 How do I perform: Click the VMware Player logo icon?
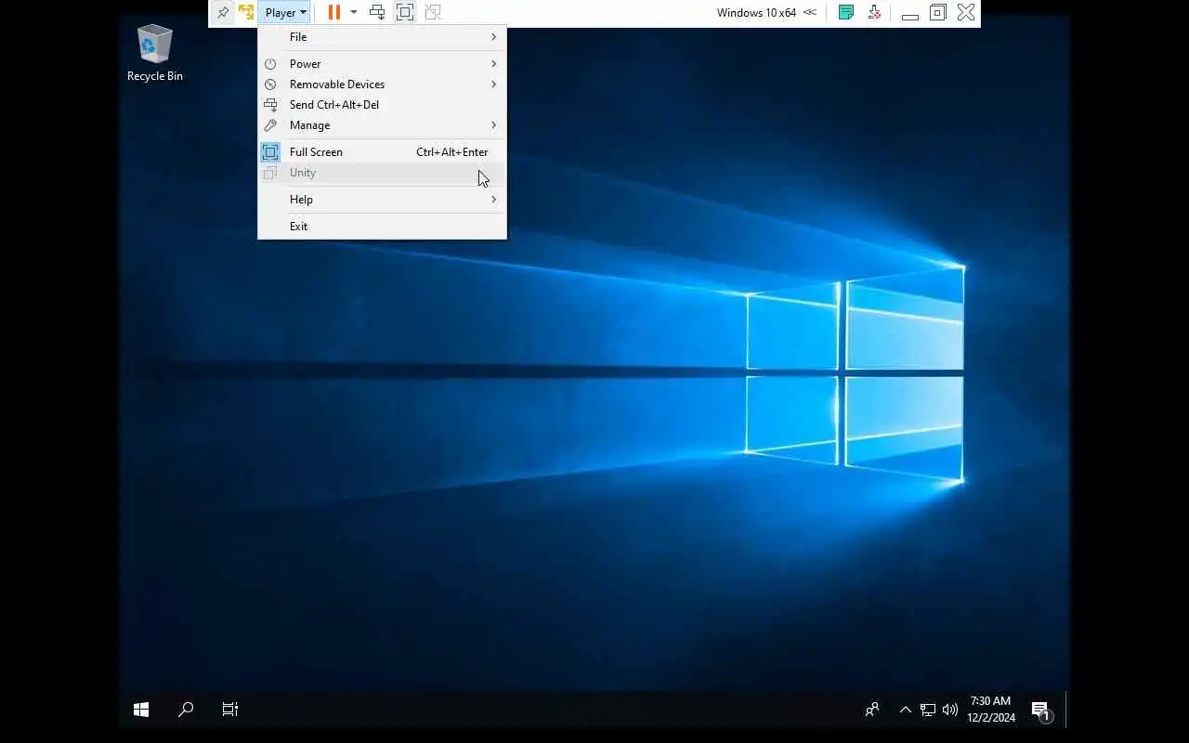(x=246, y=12)
